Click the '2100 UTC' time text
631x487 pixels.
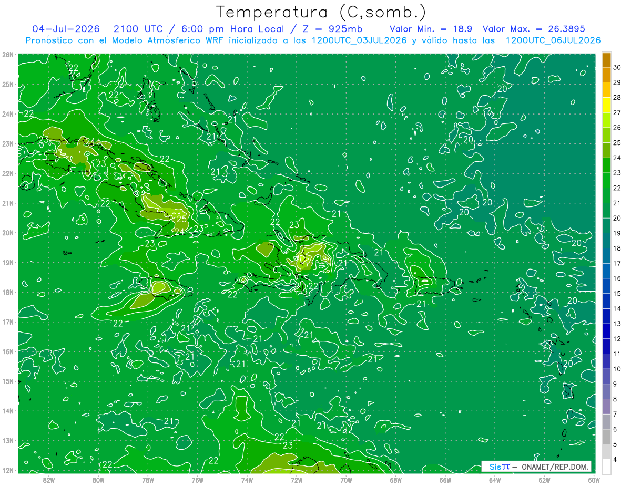point(138,29)
